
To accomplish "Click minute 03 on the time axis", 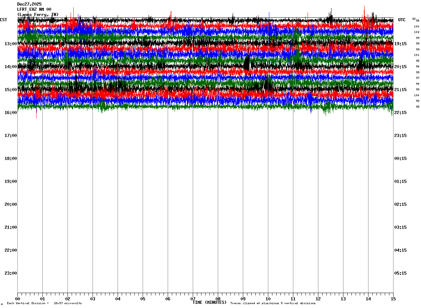I will point(93,299).
